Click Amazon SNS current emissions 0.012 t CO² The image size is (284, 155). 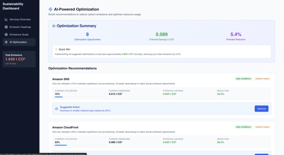point(116,94)
